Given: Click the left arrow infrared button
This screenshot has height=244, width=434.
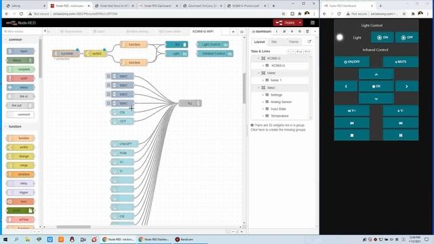Looking at the screenshot, I should (x=346, y=86).
